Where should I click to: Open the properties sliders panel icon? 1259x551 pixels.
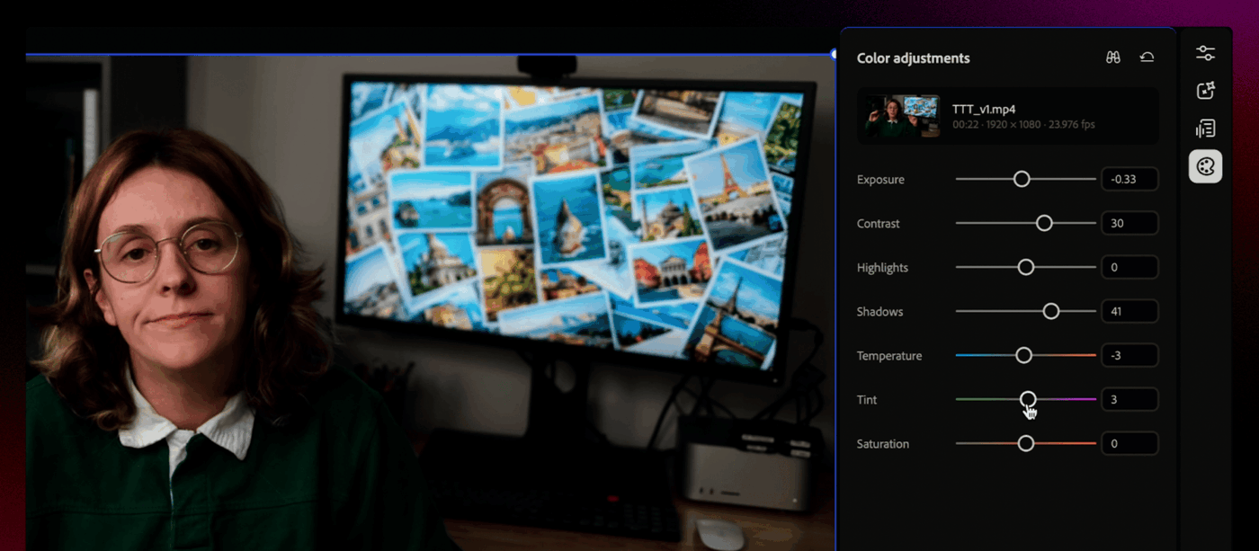tap(1205, 53)
